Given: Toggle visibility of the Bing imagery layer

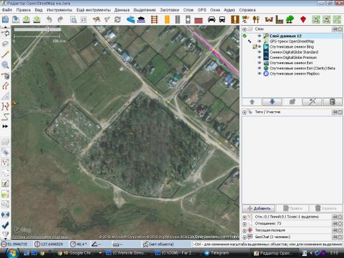Looking at the screenshot, I should [259, 47].
